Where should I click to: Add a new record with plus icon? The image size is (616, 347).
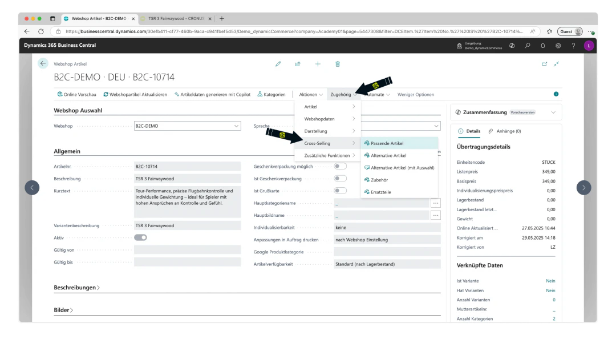[318, 64]
